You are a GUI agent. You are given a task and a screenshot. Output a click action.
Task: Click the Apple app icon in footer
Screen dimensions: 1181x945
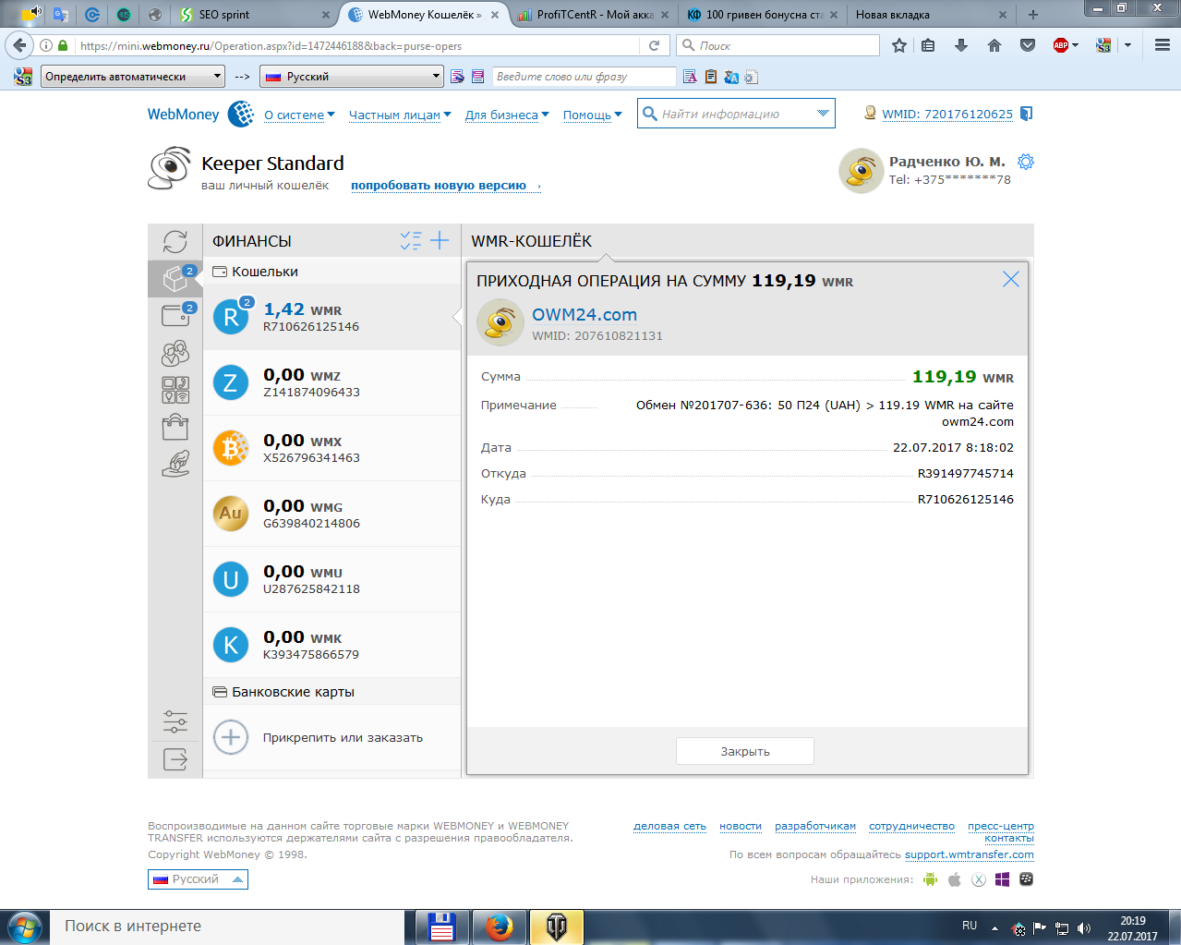[x=955, y=879]
